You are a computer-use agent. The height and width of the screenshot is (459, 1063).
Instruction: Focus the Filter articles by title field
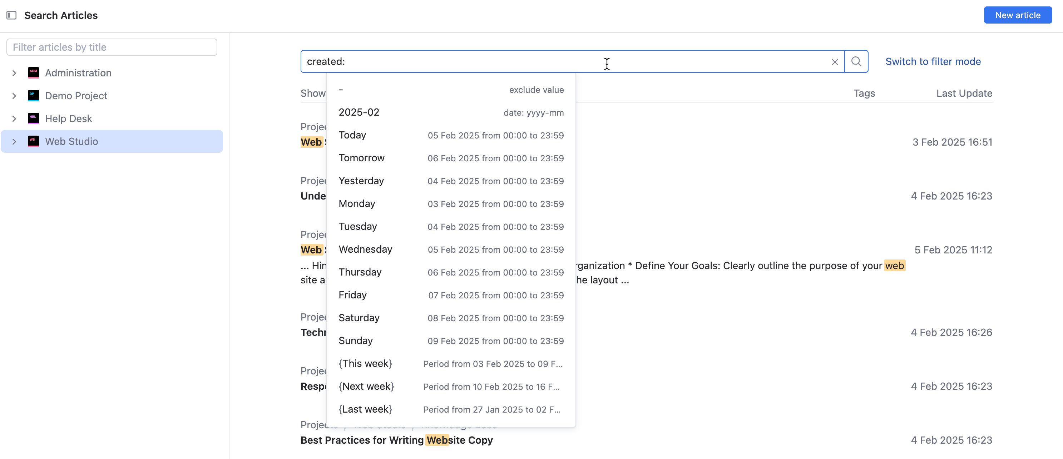point(112,47)
